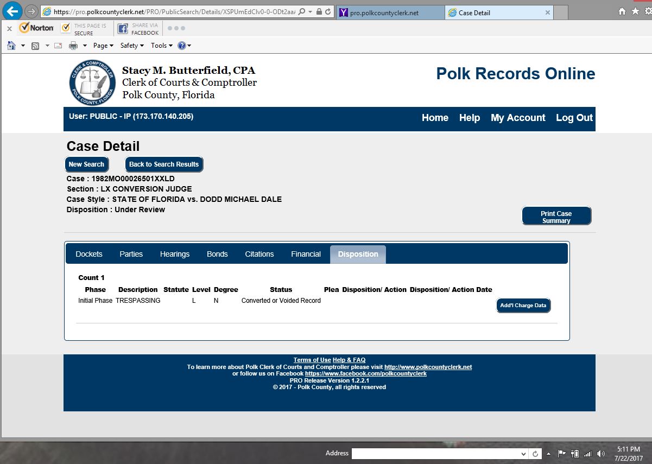Expand the address bar autocomplete dropdown arrow

point(310,11)
